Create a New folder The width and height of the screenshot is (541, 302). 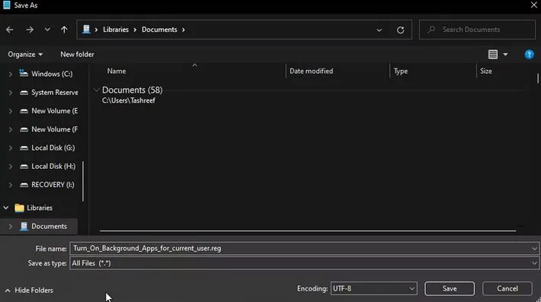click(77, 55)
